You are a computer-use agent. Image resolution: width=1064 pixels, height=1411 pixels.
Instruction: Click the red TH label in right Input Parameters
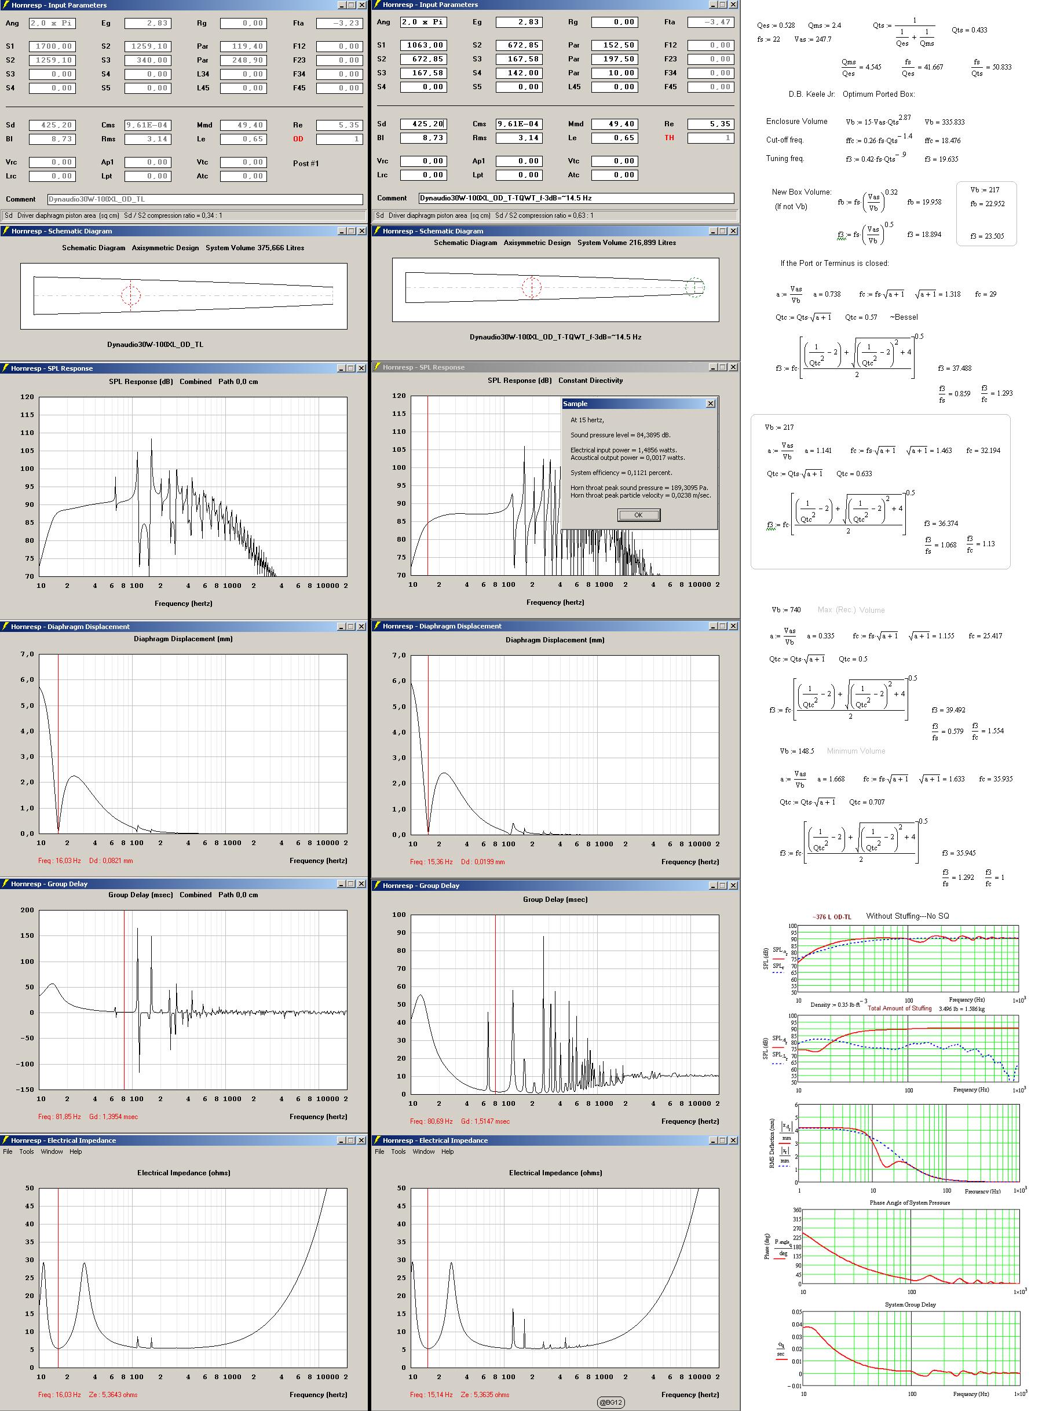669,138
